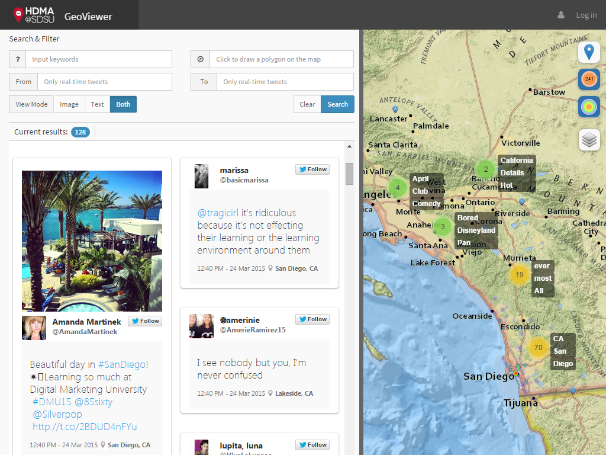Open the San Diego pool photo
606x455 pixels.
[x=92, y=241]
